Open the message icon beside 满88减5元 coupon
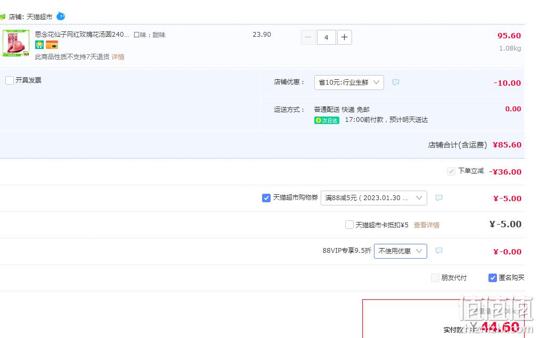538x338 pixels. coord(438,198)
